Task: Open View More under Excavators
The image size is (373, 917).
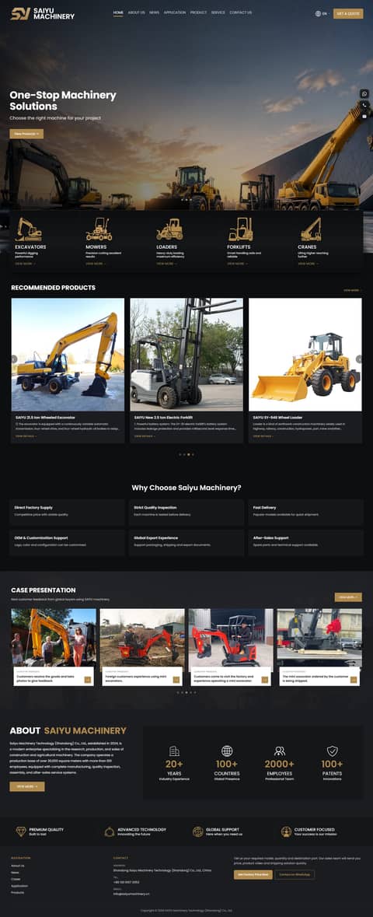Action: [x=25, y=264]
